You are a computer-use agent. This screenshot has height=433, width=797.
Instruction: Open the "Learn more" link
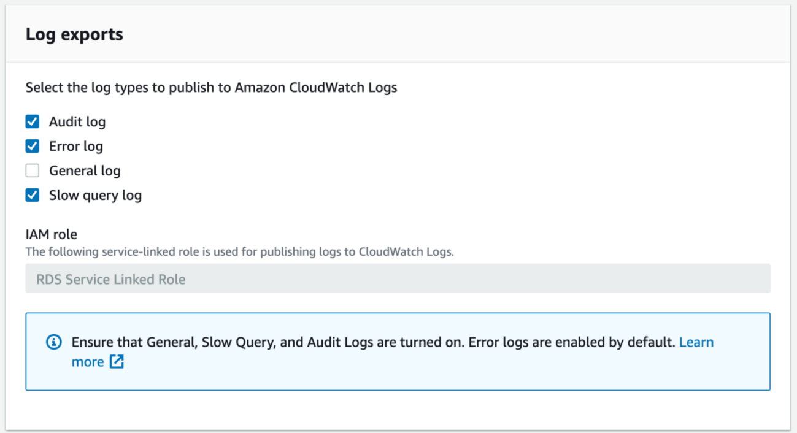(696, 342)
